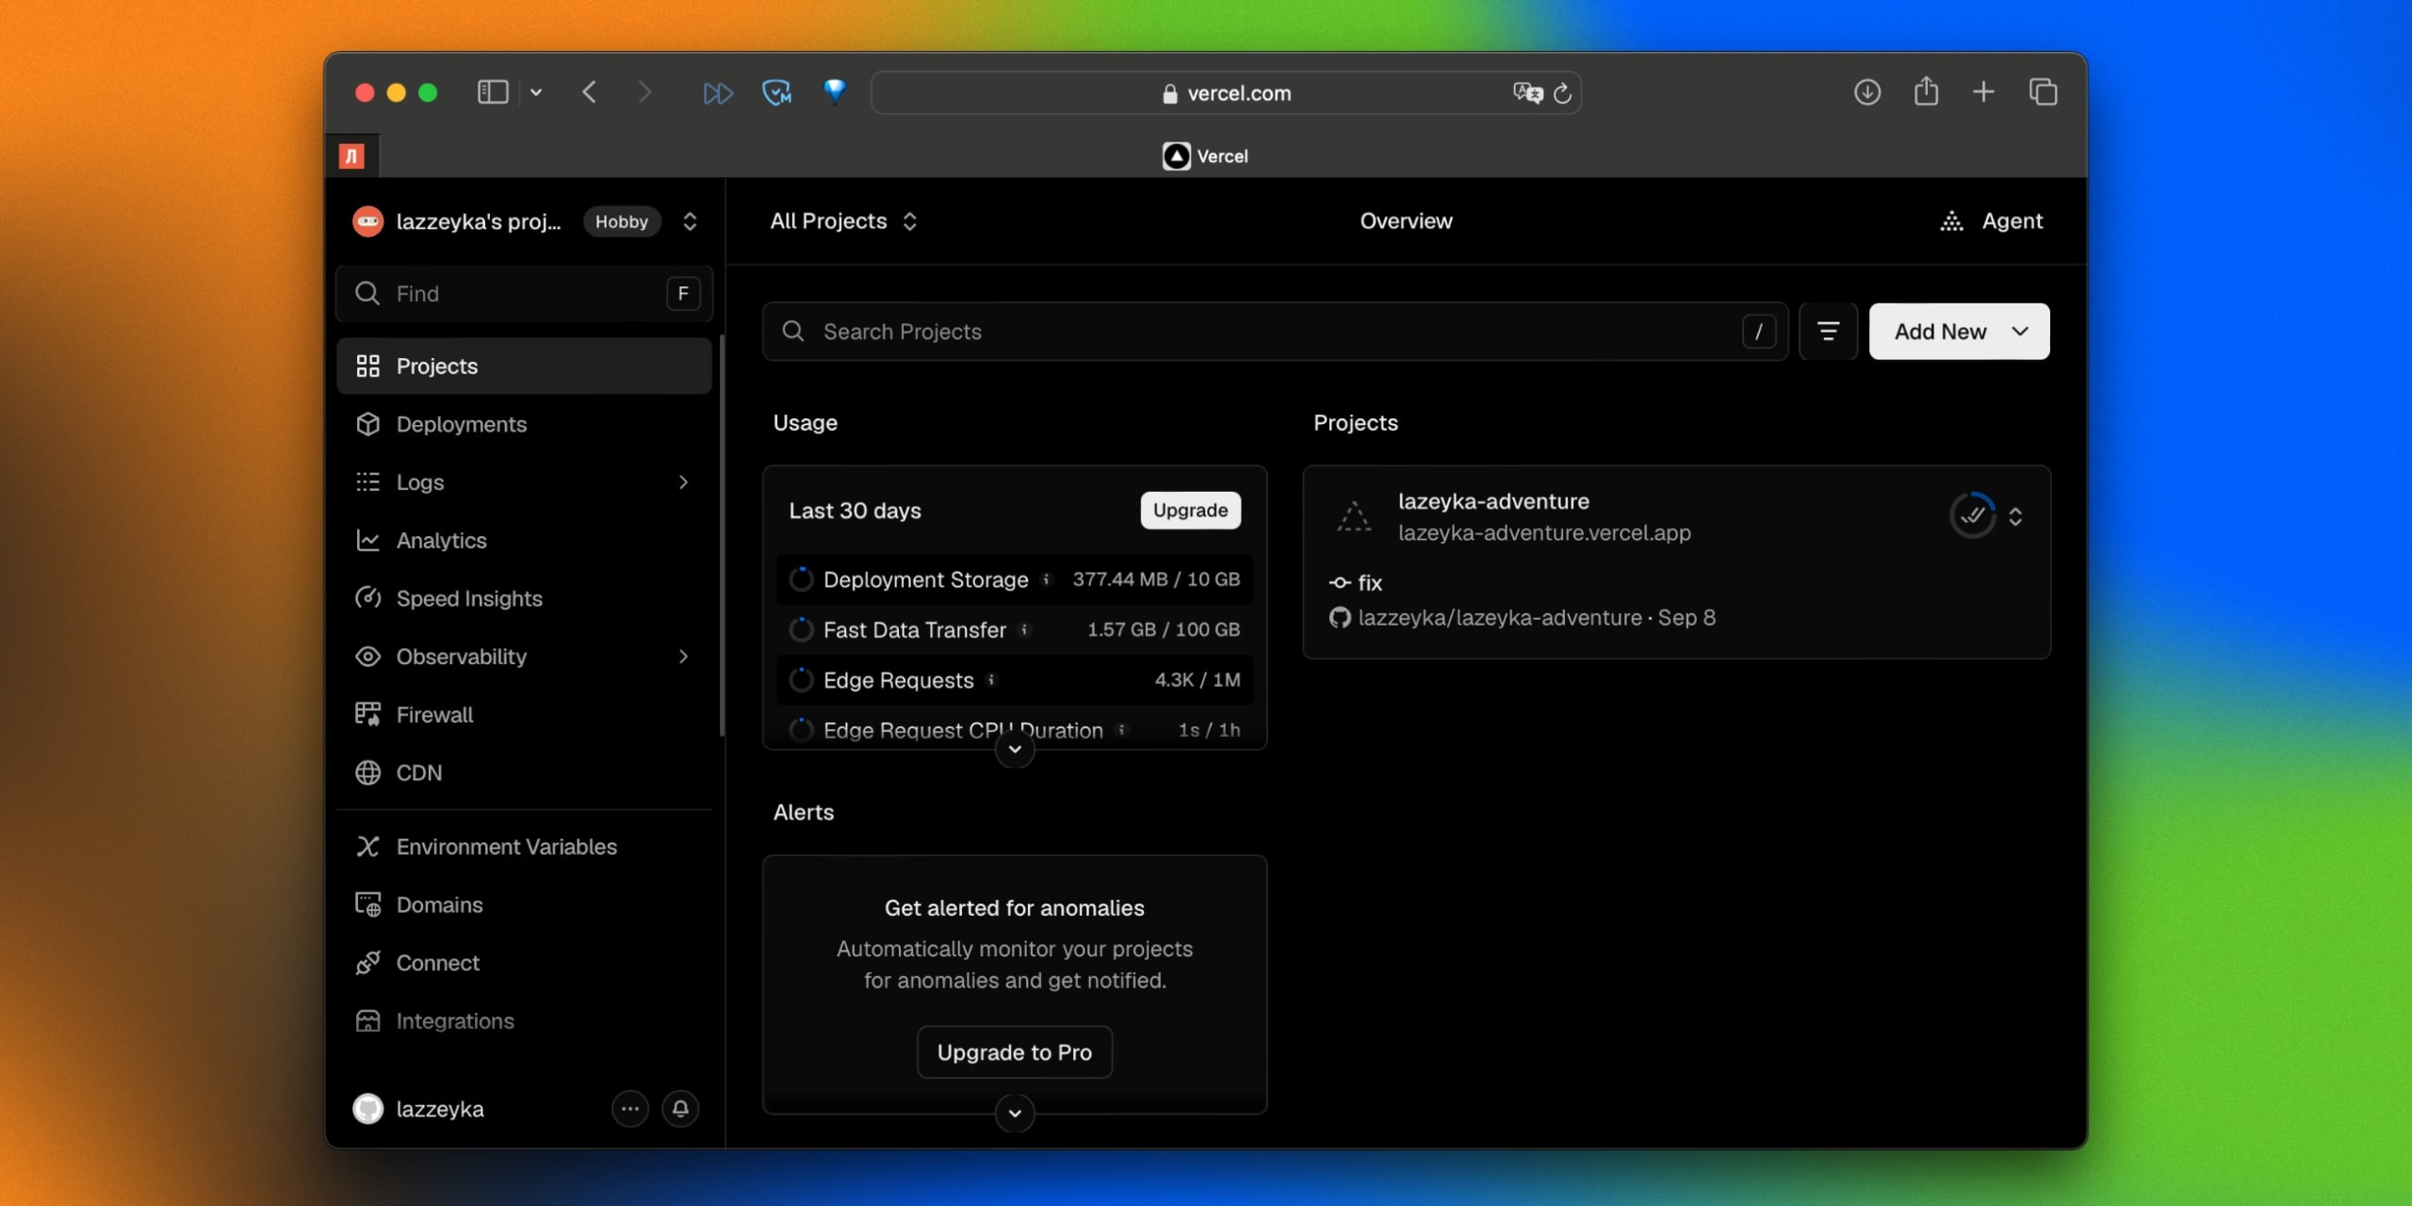The width and height of the screenshot is (2412, 1206).
Task: Click the Domains icon
Action: (x=367, y=904)
